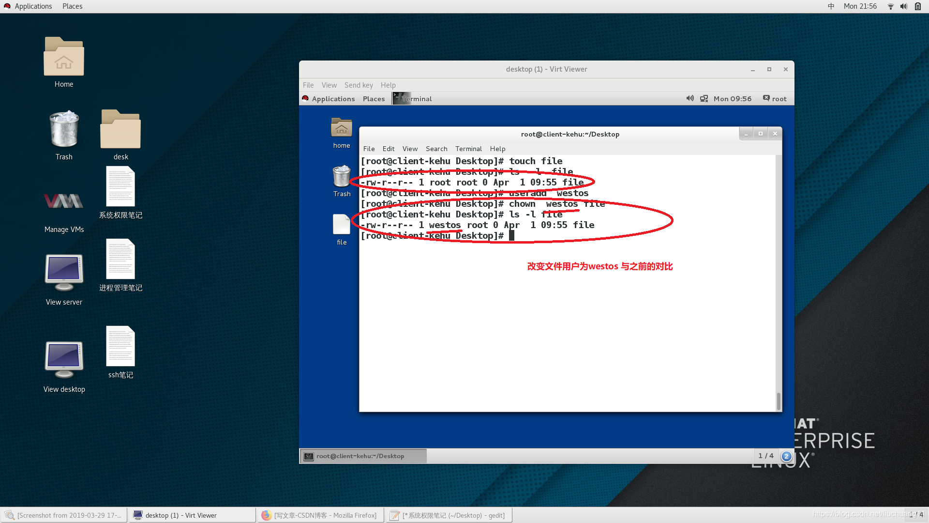Click the guest clock Mon 09:56
Image resolution: width=929 pixels, height=523 pixels.
pyautogui.click(x=733, y=99)
